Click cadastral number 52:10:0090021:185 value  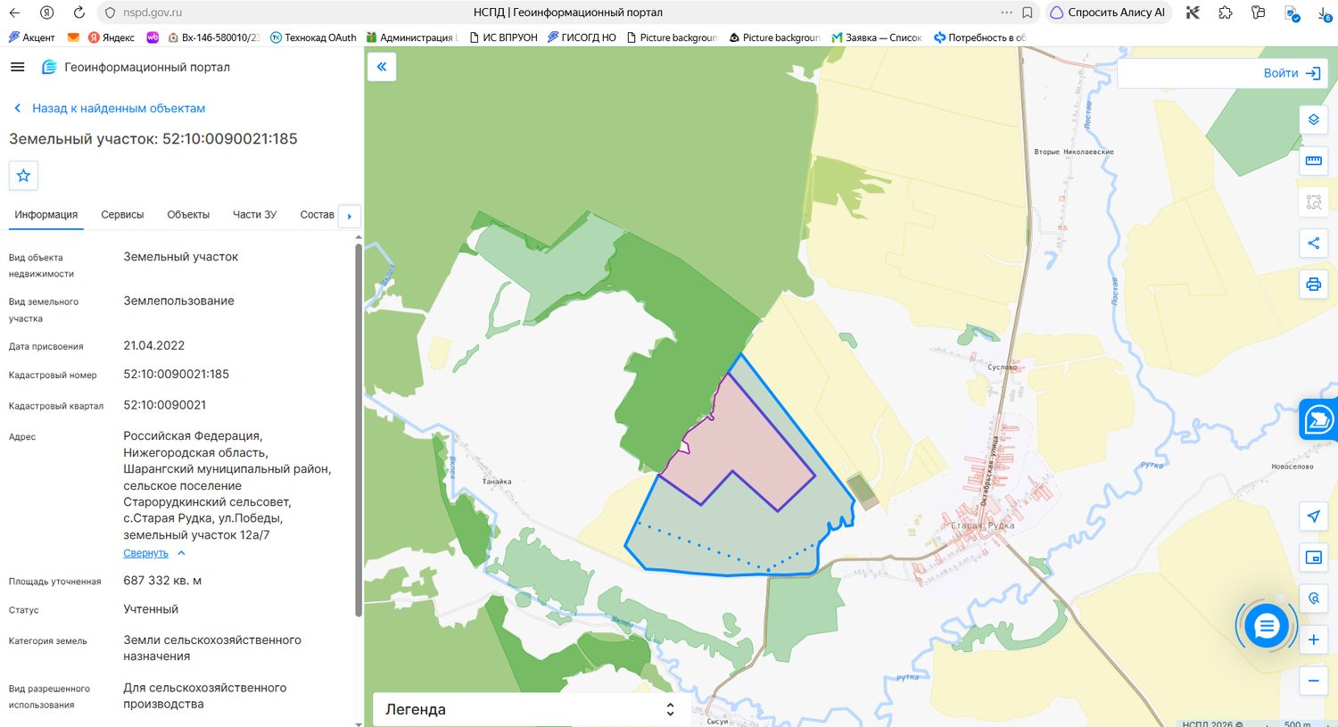click(177, 374)
